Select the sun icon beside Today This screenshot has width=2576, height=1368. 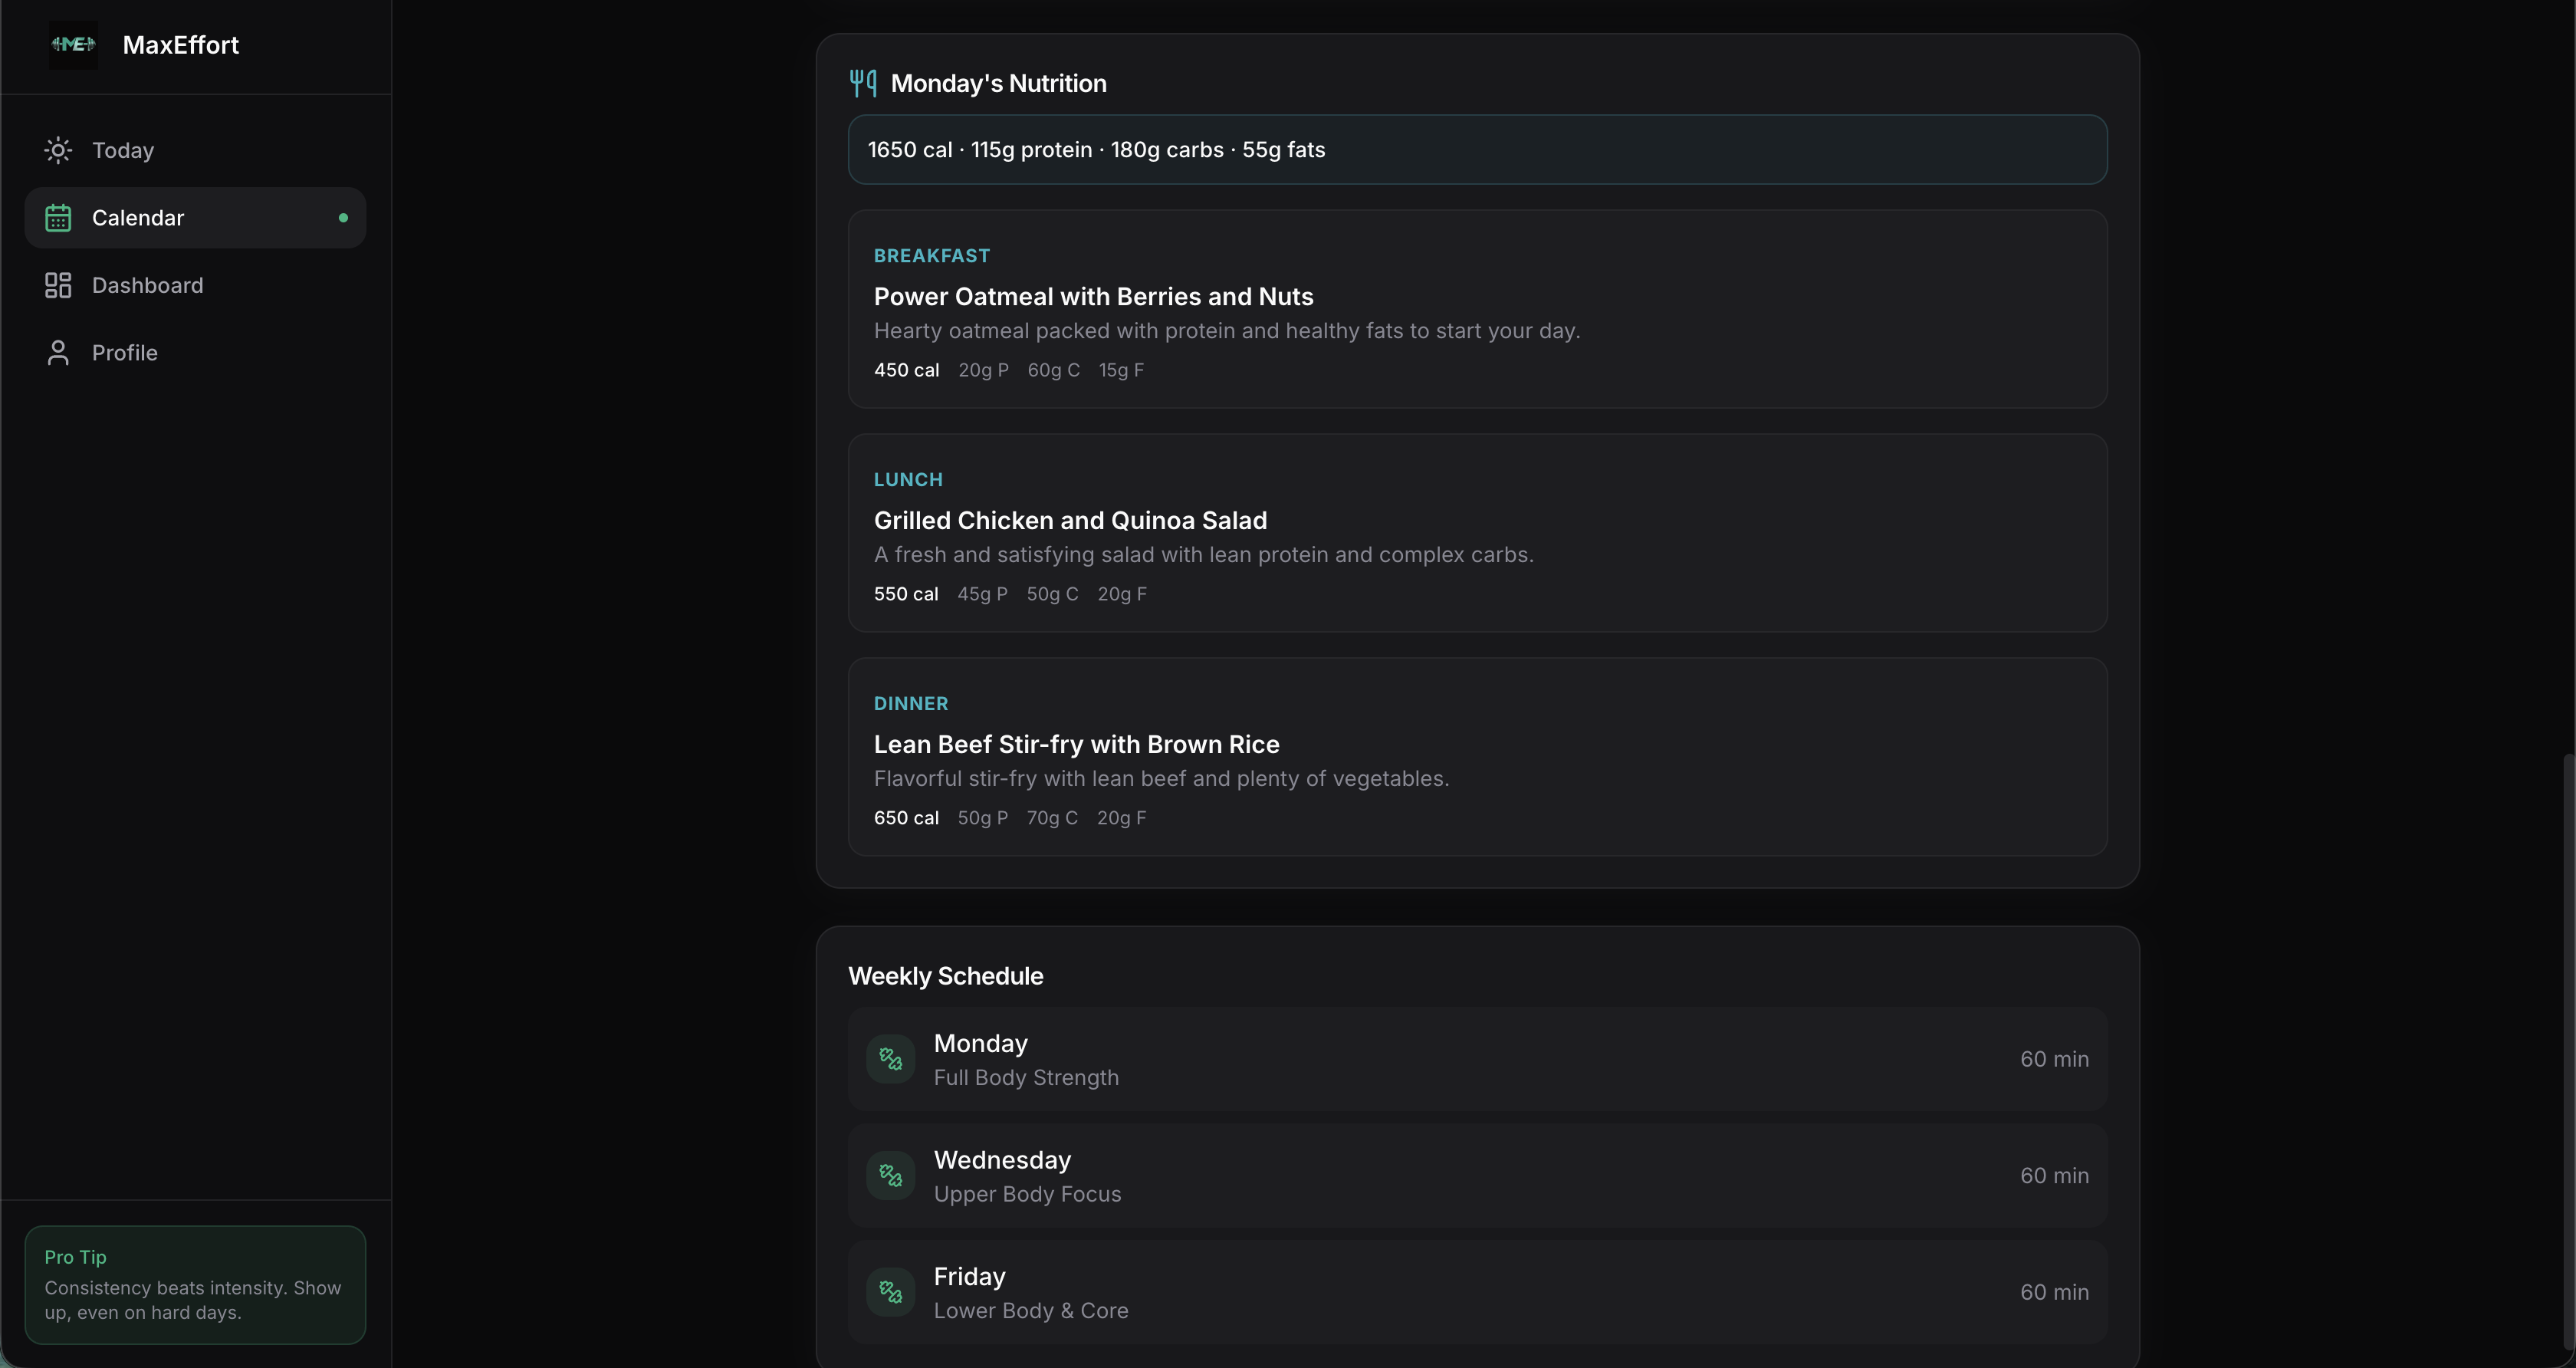[58, 150]
